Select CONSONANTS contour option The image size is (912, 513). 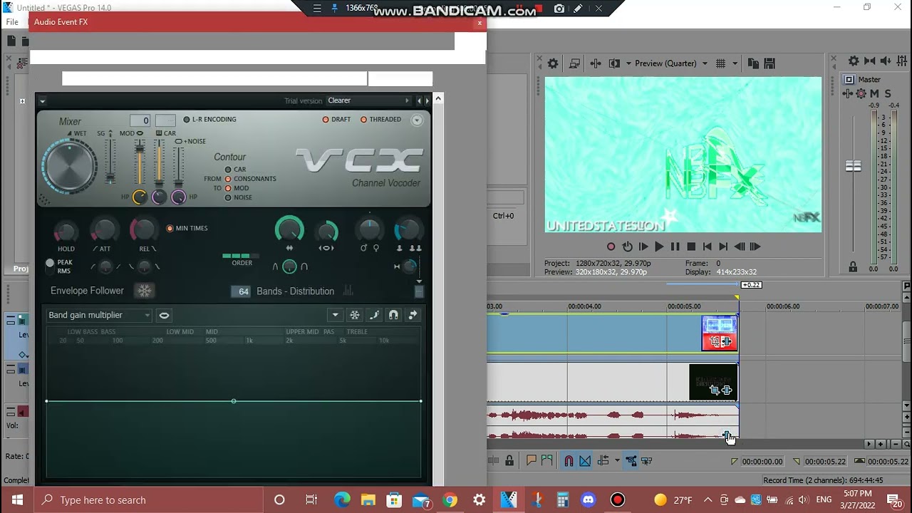[x=228, y=179]
